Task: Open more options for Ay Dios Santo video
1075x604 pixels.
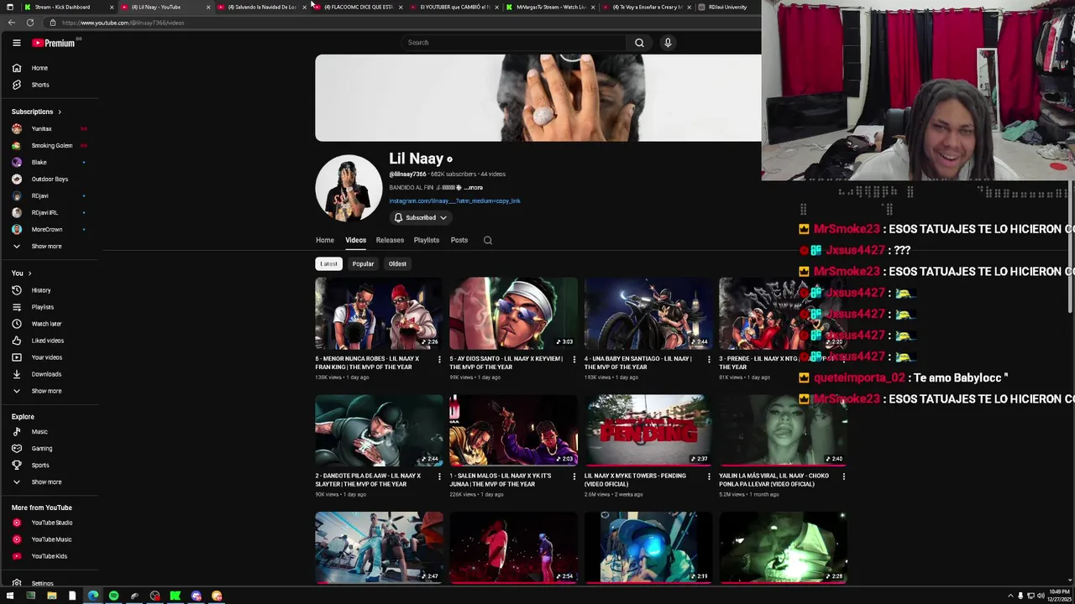Action: [x=574, y=359]
